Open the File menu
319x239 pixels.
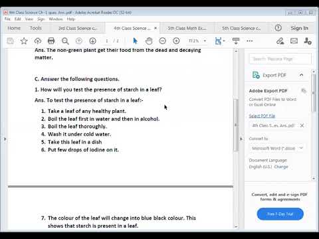[7, 19]
